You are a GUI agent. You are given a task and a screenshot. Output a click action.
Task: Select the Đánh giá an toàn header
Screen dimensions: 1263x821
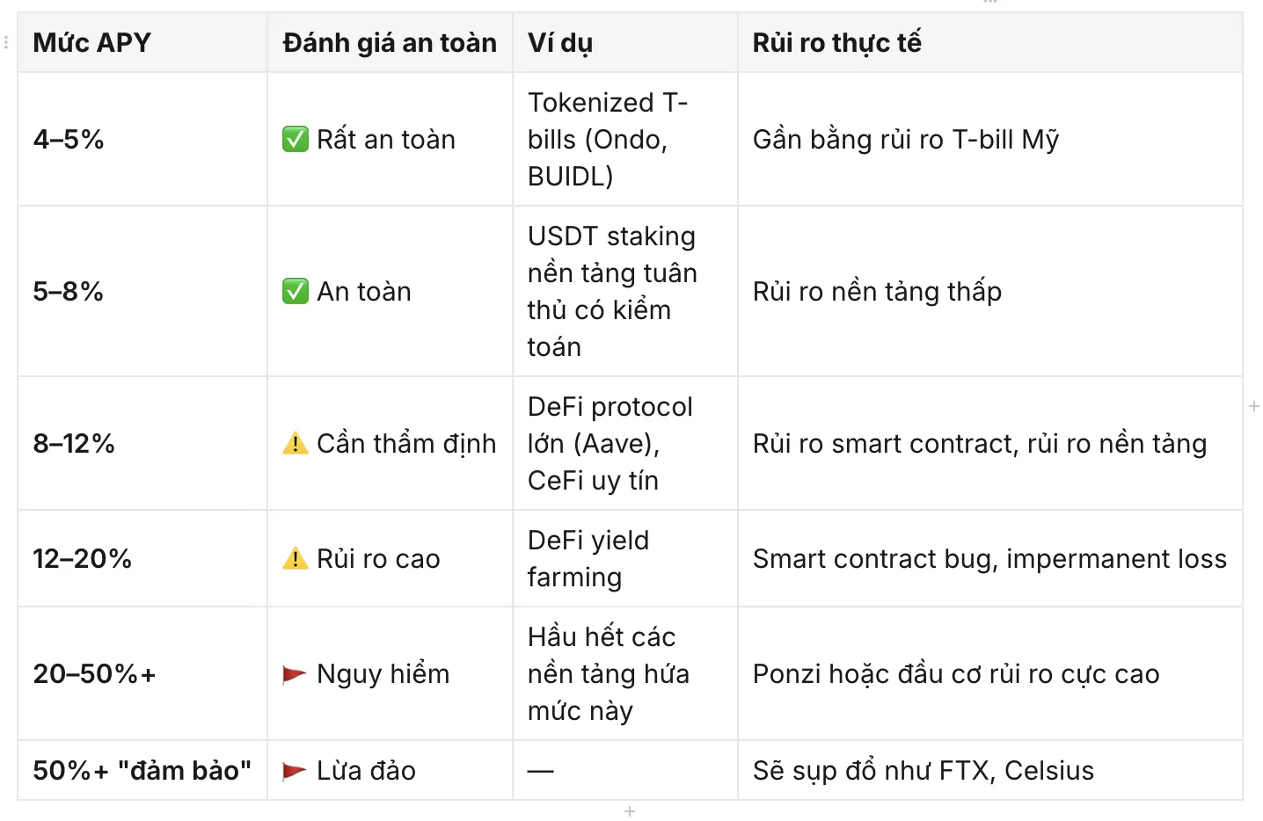coord(390,42)
